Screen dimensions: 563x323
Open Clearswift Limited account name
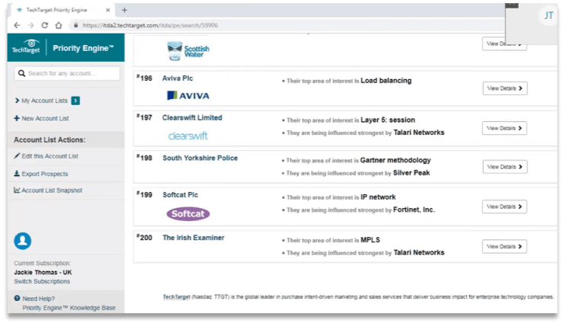(x=192, y=118)
